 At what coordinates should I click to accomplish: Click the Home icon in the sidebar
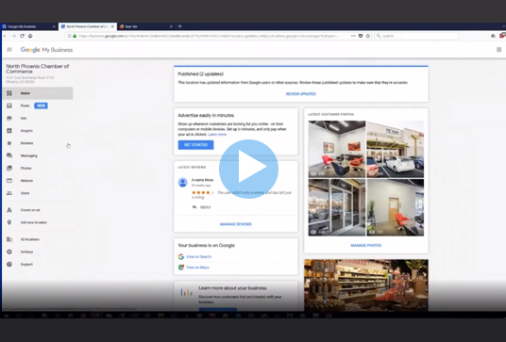[9, 93]
